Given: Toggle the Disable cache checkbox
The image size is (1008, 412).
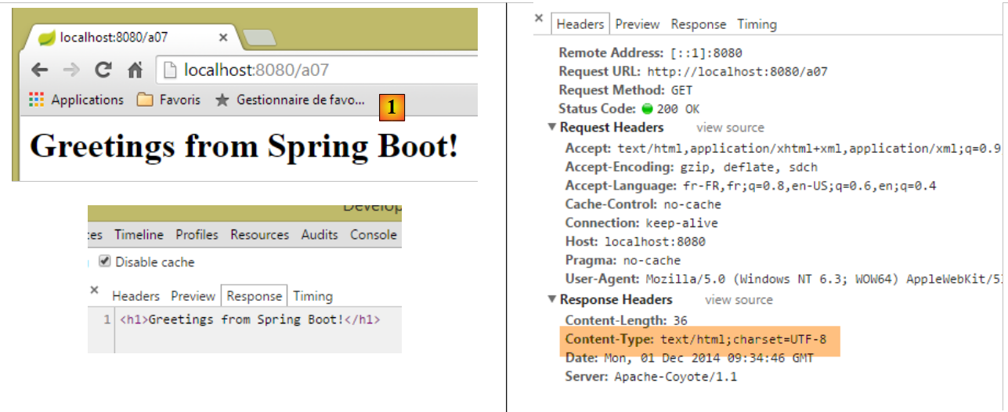Looking at the screenshot, I should (106, 262).
